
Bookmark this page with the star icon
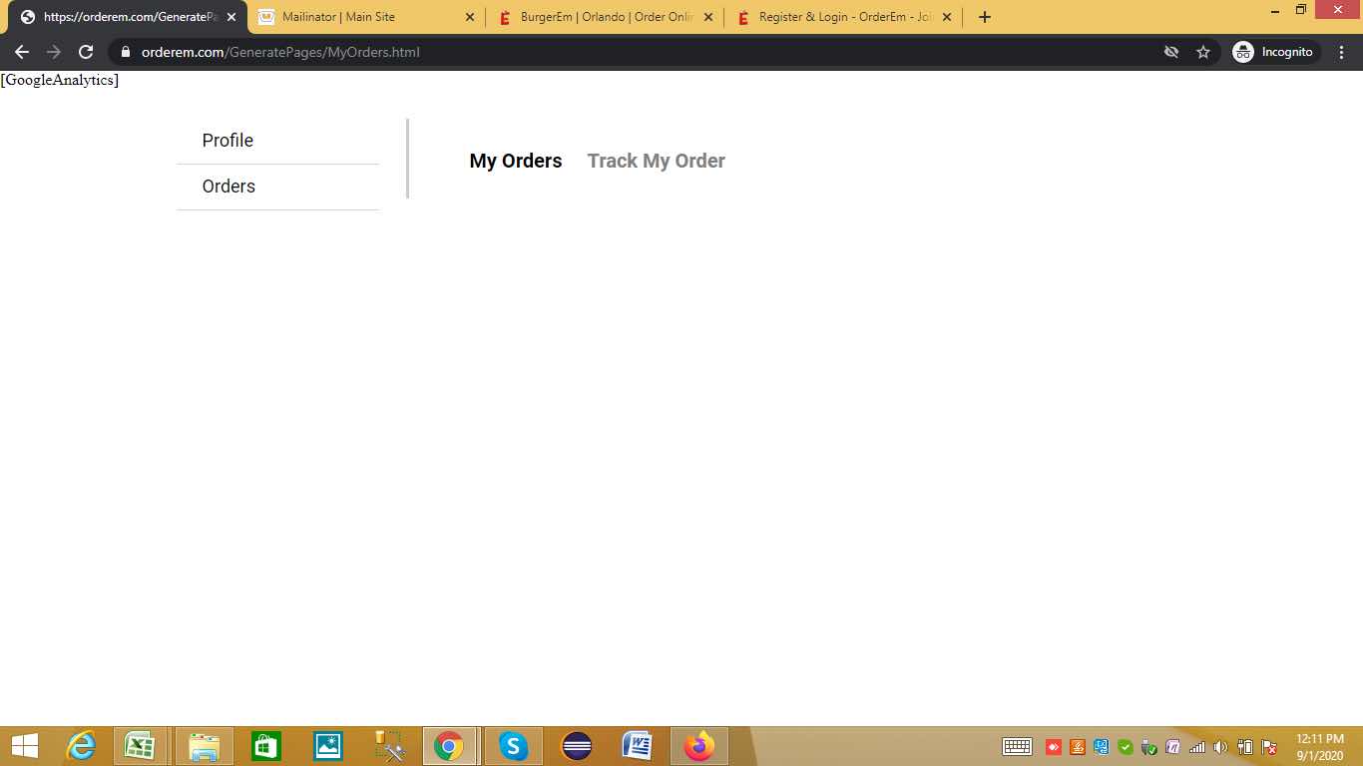pos(1203,52)
